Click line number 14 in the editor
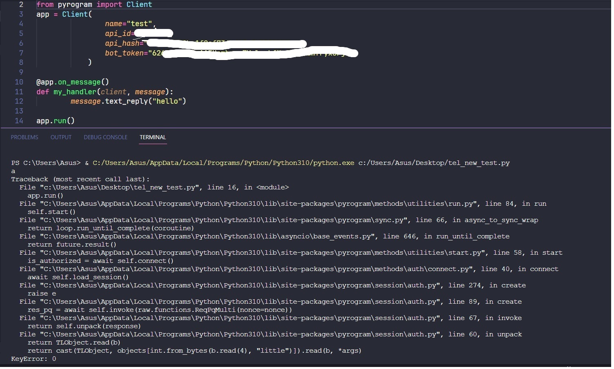614x369 pixels. pos(19,121)
